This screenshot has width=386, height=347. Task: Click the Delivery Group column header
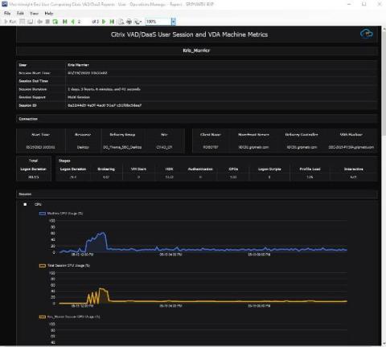tap(122, 135)
